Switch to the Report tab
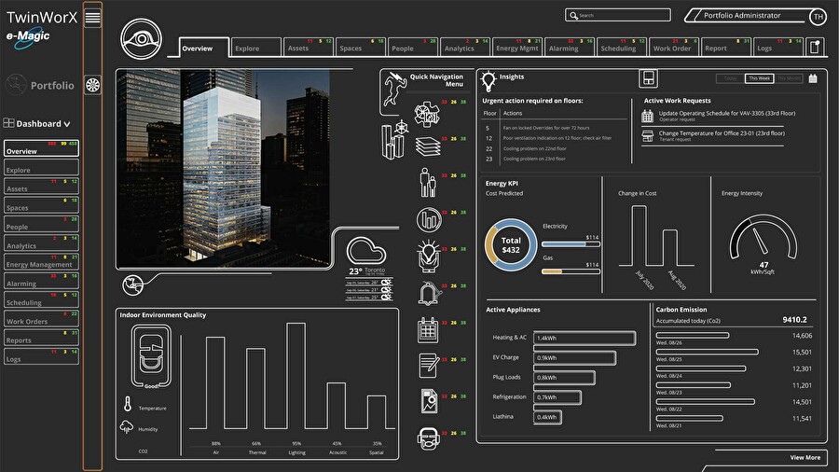 point(726,47)
